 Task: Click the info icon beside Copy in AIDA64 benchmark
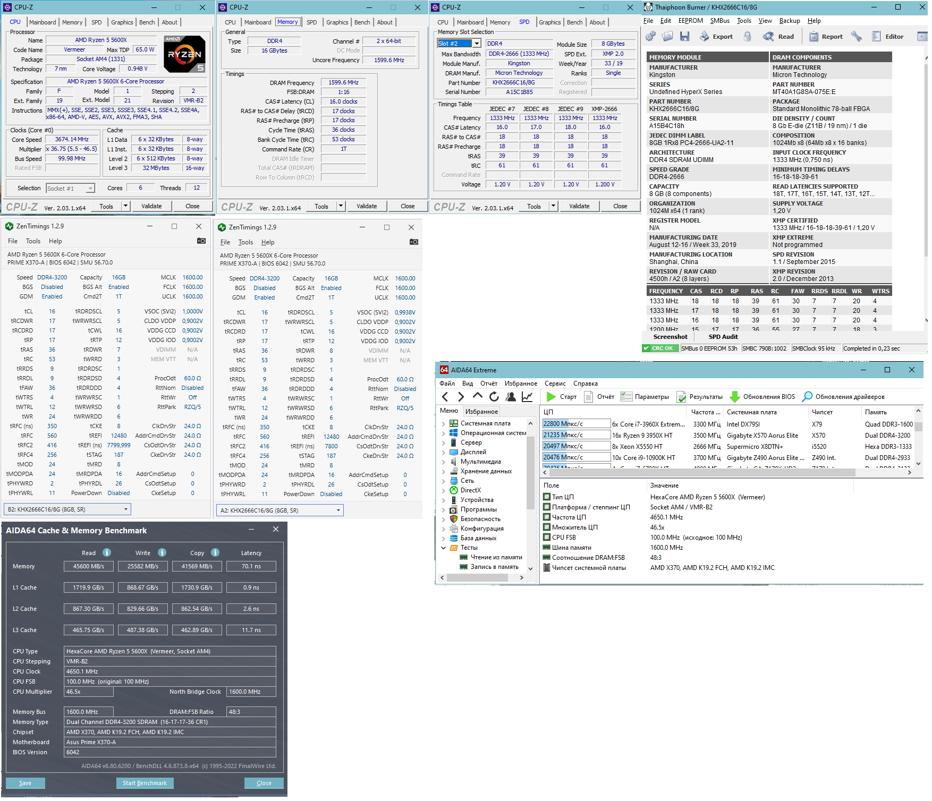pos(215,553)
